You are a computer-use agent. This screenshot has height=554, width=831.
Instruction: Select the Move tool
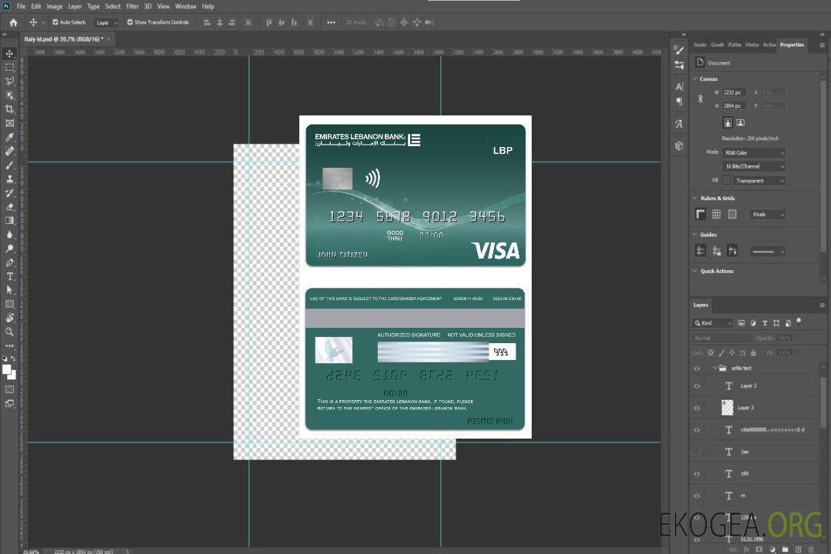[9, 54]
